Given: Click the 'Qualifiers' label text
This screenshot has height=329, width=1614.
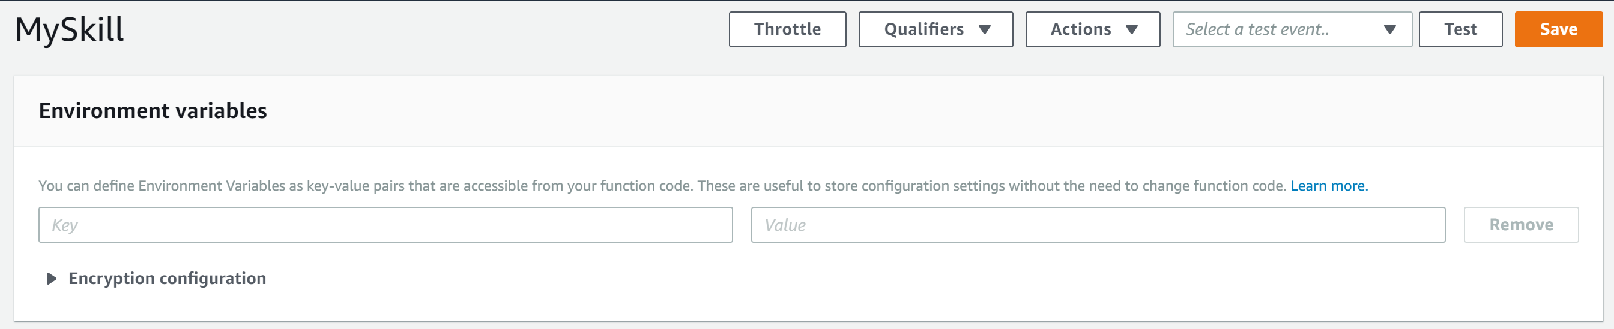Looking at the screenshot, I should [923, 29].
